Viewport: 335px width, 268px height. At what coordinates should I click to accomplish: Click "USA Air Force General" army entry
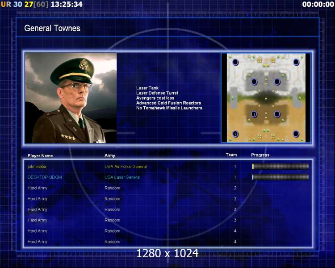tap(126, 167)
